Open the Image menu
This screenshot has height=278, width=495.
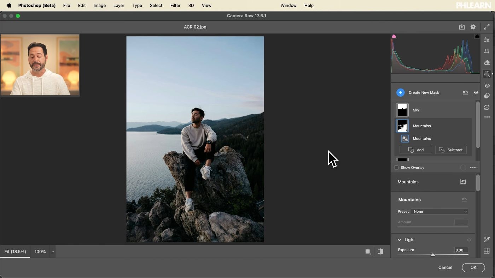(x=100, y=5)
